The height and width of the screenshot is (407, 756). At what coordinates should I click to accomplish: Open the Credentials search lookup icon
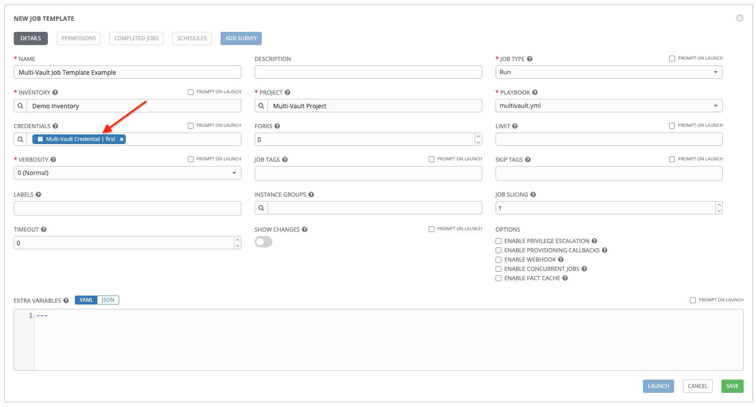(20, 140)
